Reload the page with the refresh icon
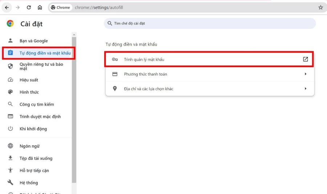Screen dimensions: 327x194 29,8
